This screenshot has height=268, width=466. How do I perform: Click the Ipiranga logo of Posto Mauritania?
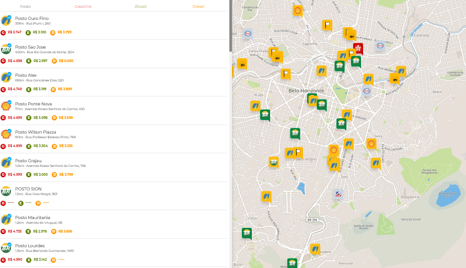point(6,220)
